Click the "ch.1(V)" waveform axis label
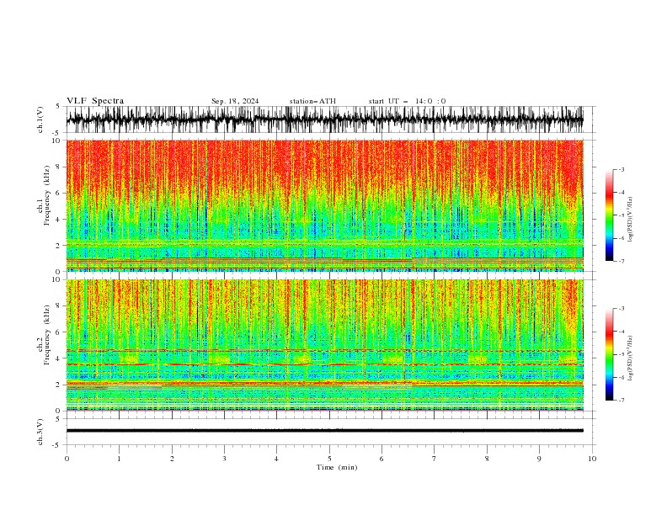667x515 pixels. tap(40, 119)
